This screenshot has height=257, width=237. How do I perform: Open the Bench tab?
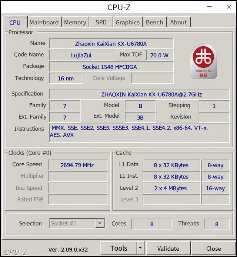[154, 22]
